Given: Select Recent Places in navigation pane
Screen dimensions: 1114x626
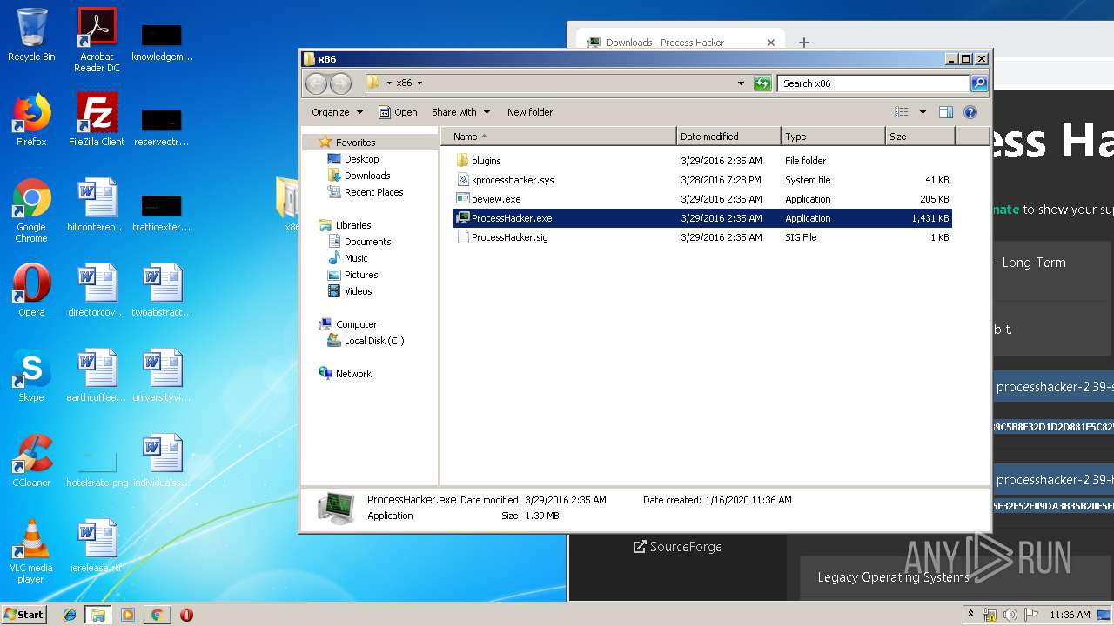Looking at the screenshot, I should pyautogui.click(x=373, y=192).
